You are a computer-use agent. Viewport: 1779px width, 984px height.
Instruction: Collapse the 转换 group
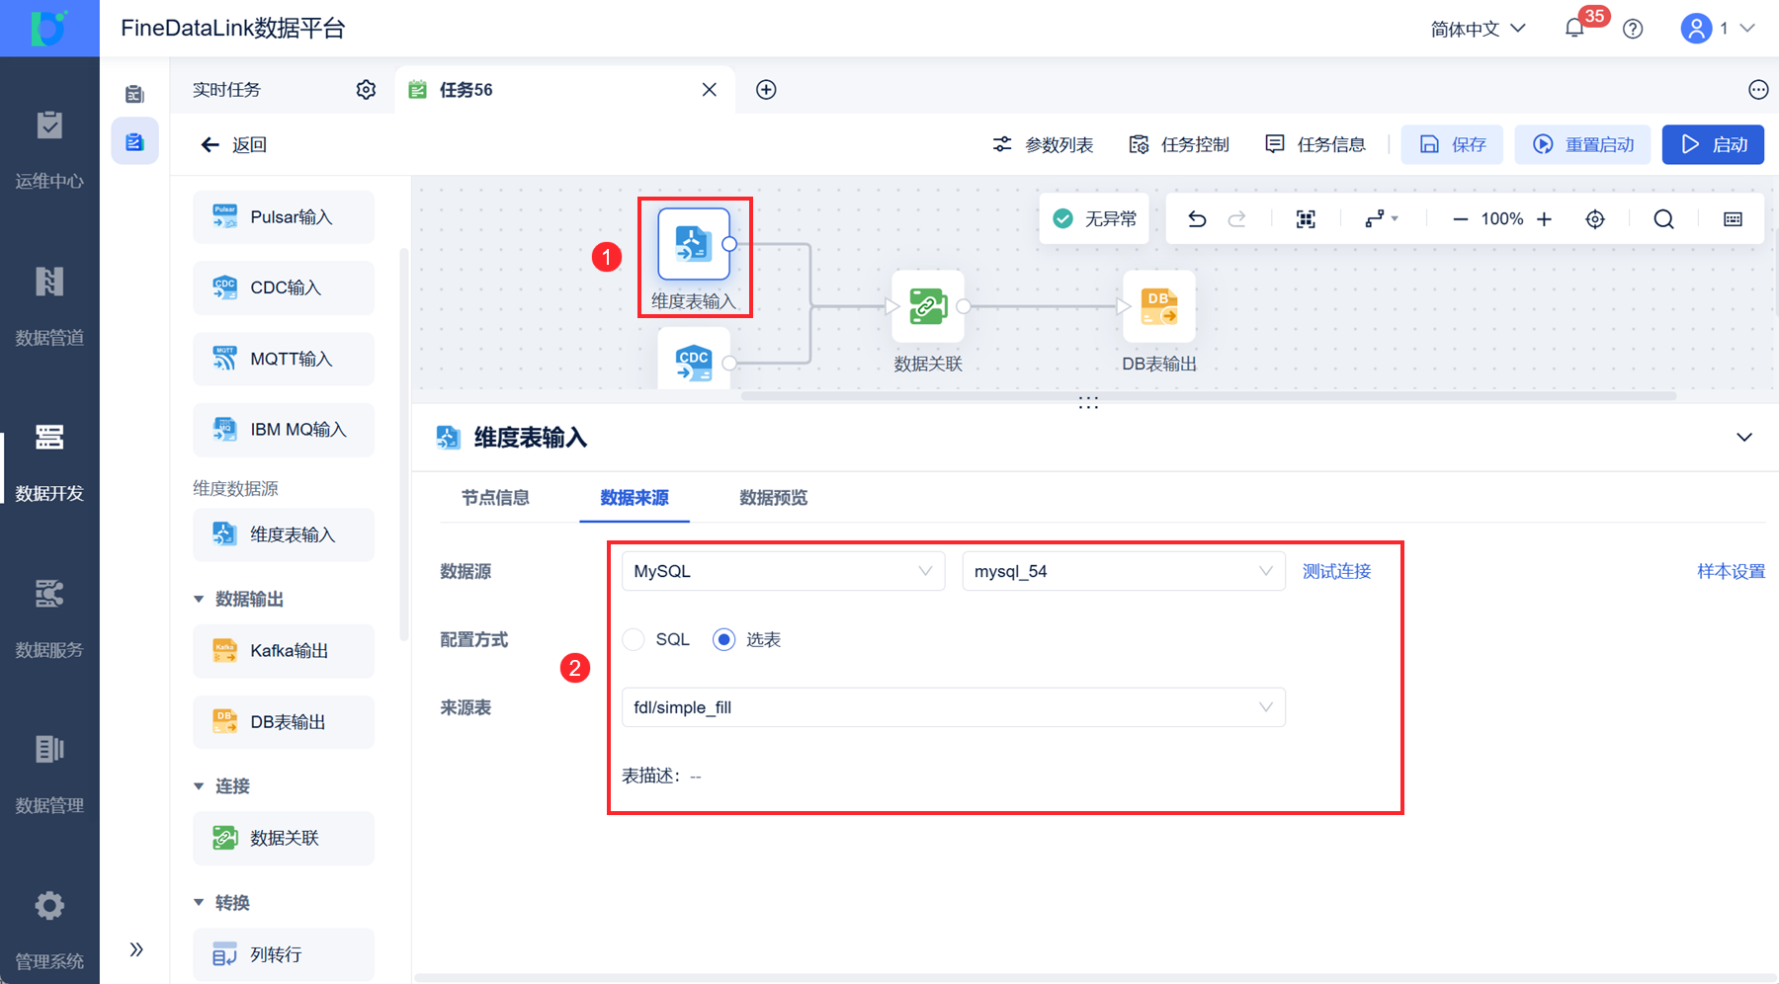click(x=199, y=903)
